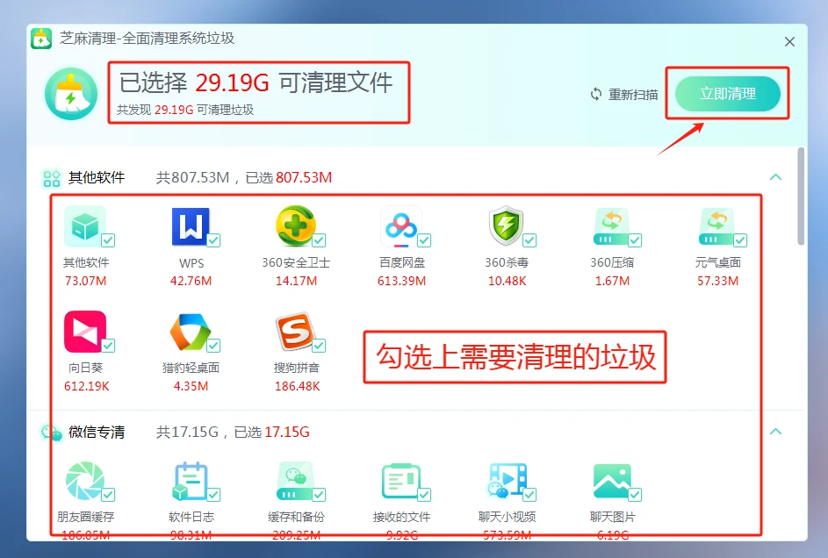828x558 pixels.
Task: Click the 微信专清 section heading
Action: (97, 432)
